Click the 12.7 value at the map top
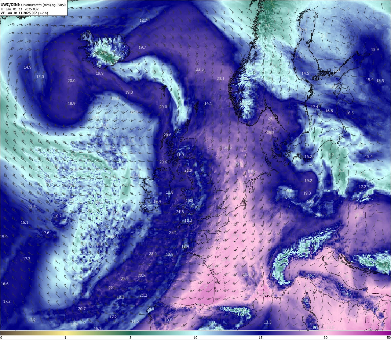 click(x=143, y=20)
